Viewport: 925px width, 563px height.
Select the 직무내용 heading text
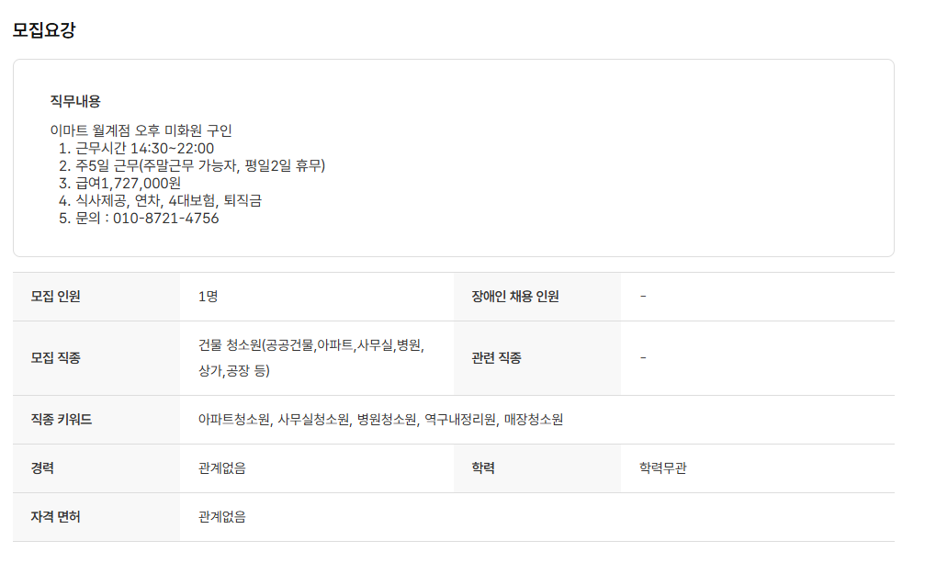(75, 101)
